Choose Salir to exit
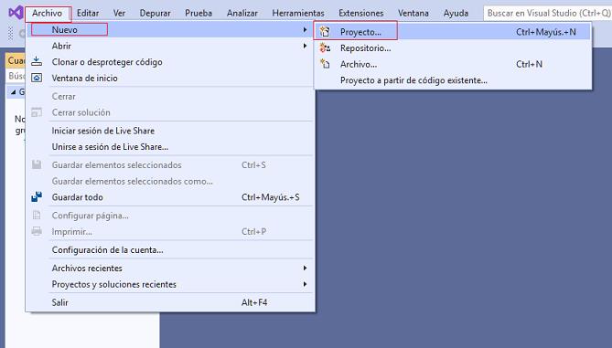The height and width of the screenshot is (348, 612). 170,302
